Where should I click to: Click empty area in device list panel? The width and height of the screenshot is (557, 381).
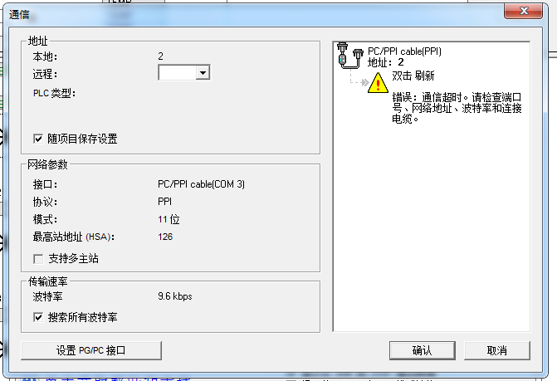432,227
